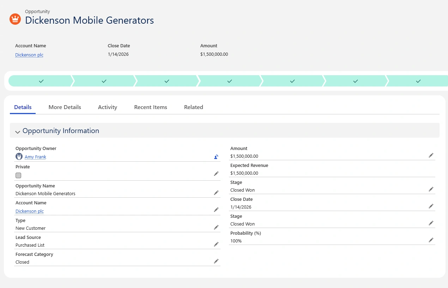
Task: Open the Activity tab
Action: pos(108,107)
